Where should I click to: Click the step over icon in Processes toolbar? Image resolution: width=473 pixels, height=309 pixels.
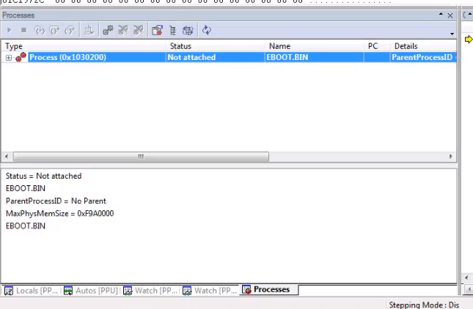54,30
